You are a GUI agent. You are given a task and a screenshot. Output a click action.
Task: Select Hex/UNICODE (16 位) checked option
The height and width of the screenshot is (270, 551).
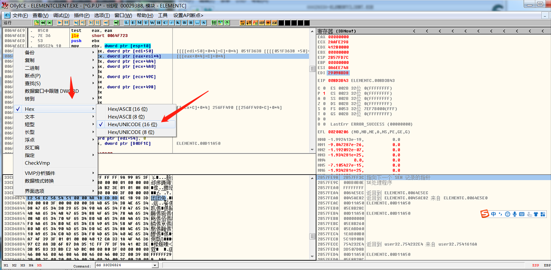[136, 124]
